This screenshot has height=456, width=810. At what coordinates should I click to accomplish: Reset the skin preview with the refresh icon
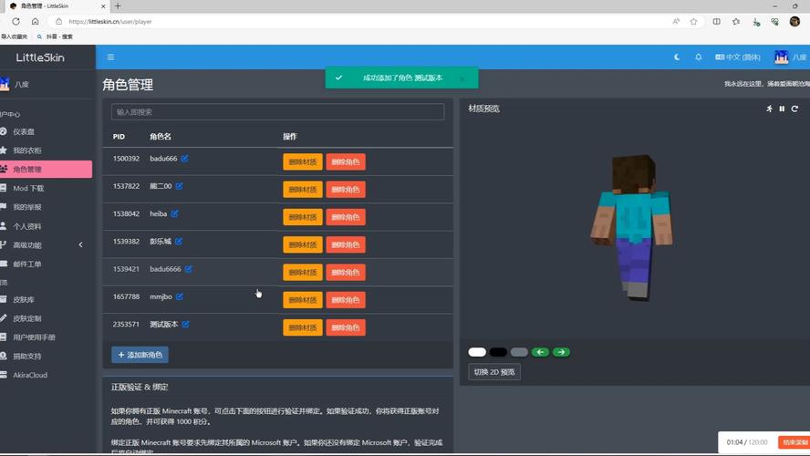tap(794, 109)
